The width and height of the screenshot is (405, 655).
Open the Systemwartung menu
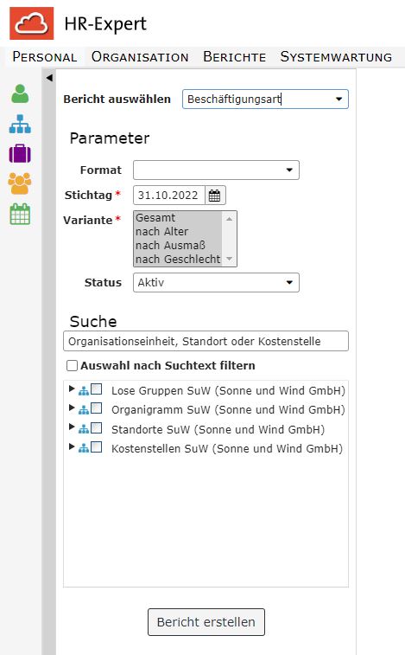[336, 56]
